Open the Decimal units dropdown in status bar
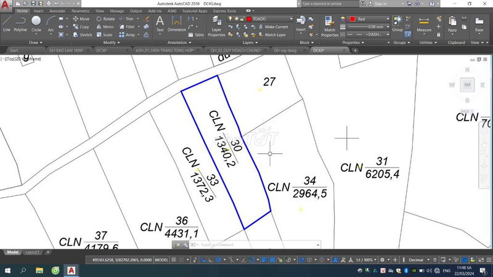 point(420,260)
